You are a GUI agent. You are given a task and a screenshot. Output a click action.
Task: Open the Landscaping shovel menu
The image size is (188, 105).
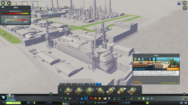(132, 99)
